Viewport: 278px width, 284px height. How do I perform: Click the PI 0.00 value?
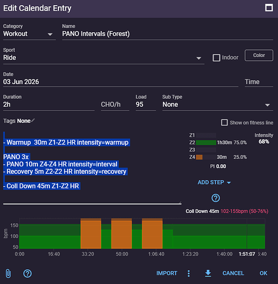[218, 166]
